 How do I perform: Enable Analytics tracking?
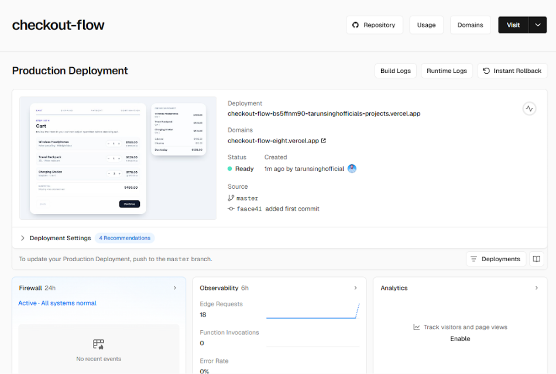[x=460, y=338]
